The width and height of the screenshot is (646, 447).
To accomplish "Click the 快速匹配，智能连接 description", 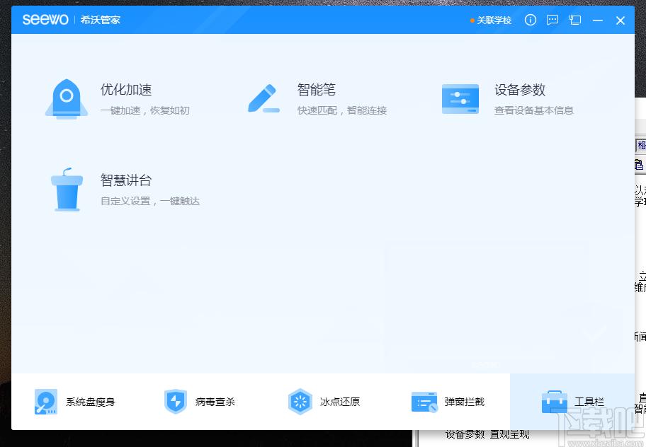I will click(342, 110).
